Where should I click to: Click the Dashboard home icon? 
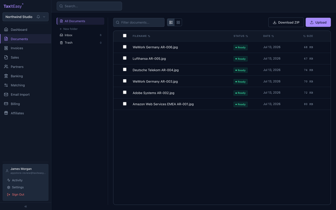[6, 29]
